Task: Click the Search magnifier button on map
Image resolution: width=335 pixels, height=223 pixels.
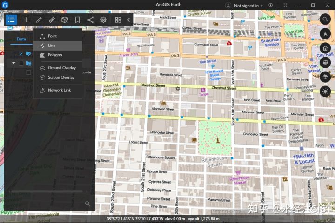Action: click(x=325, y=20)
